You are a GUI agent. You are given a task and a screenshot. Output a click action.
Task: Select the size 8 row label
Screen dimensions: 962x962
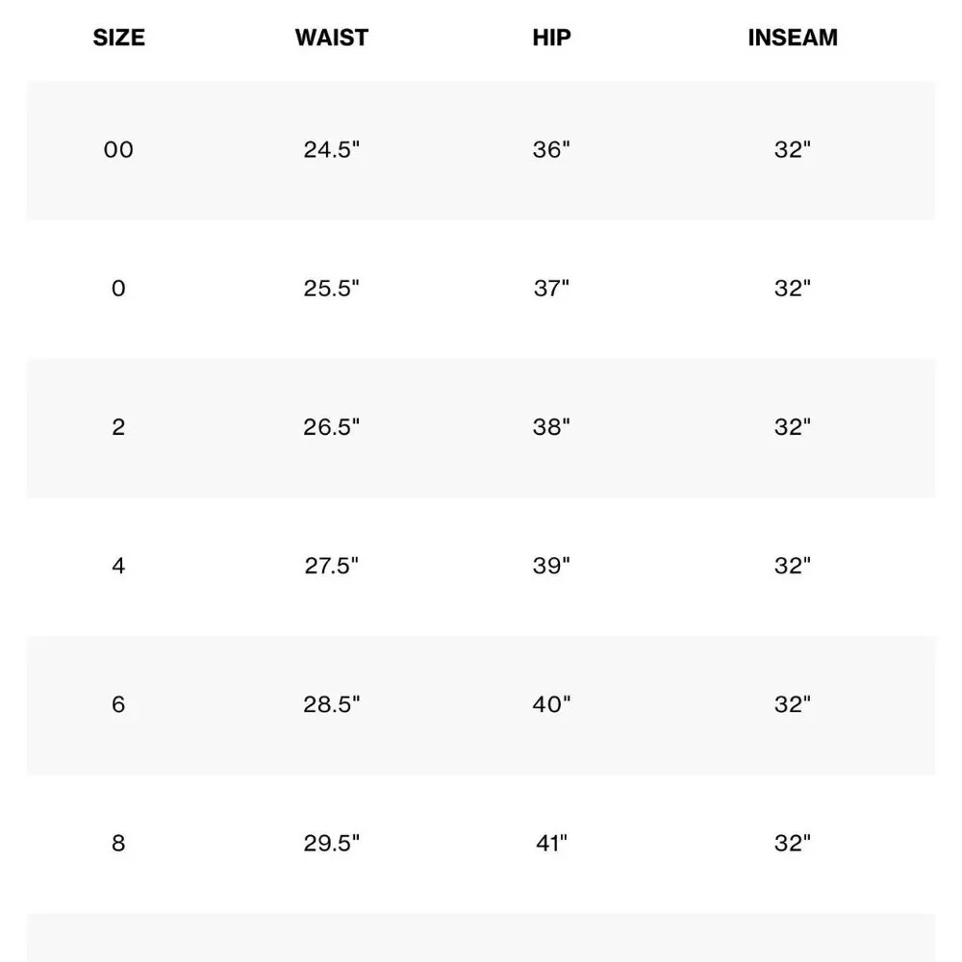click(118, 844)
